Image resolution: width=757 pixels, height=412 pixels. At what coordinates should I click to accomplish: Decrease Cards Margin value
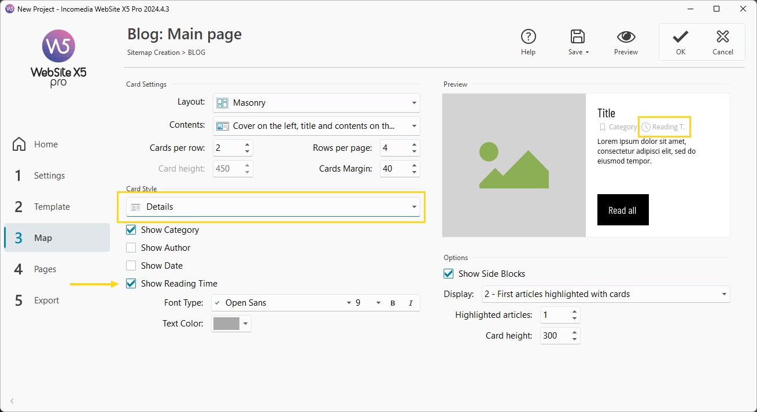415,172
